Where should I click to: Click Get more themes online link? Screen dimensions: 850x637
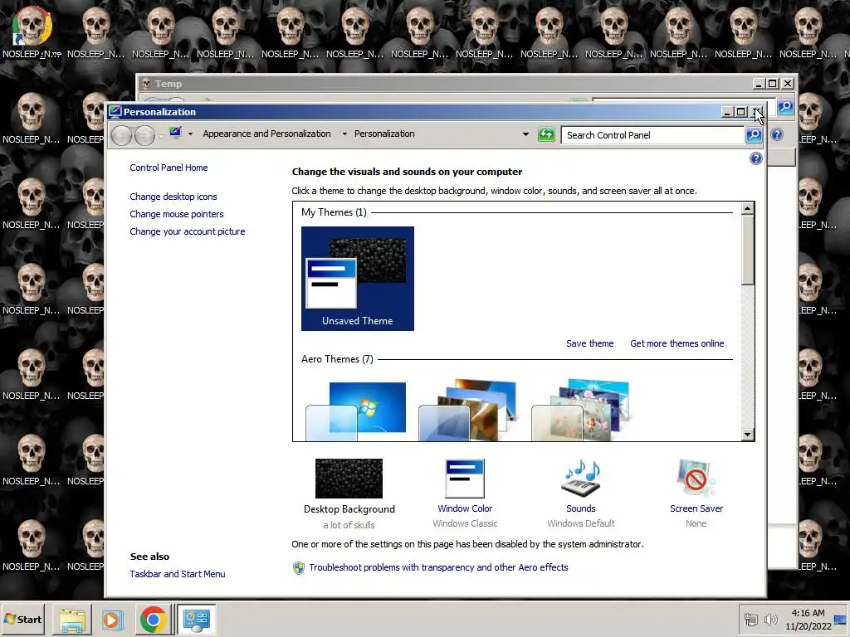(677, 343)
